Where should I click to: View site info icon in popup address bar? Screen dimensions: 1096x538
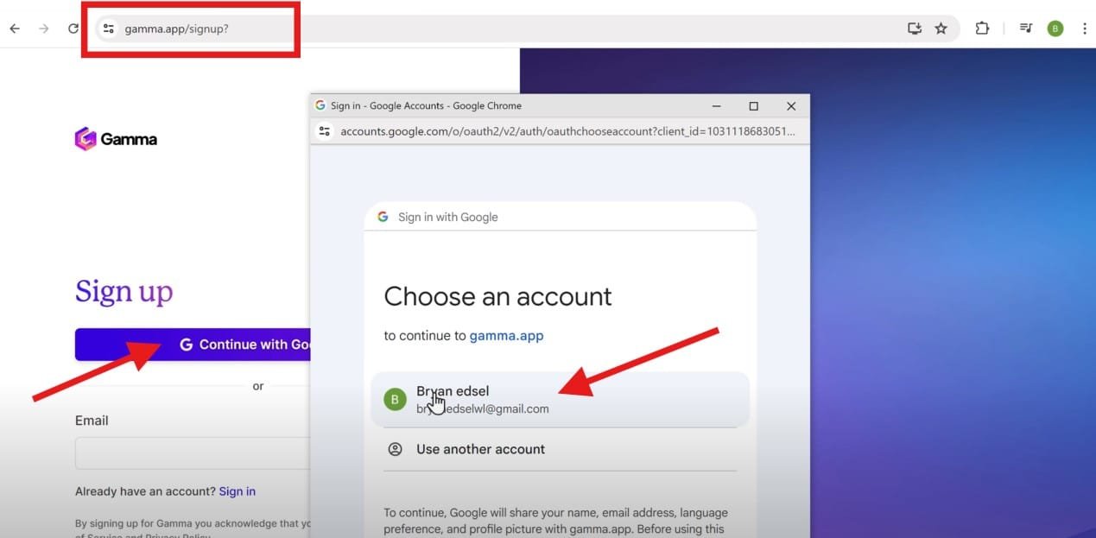(325, 131)
